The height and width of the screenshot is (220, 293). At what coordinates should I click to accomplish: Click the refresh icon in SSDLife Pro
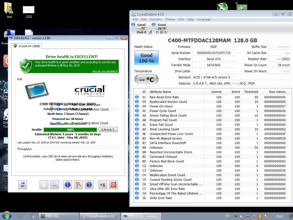(x=23, y=185)
